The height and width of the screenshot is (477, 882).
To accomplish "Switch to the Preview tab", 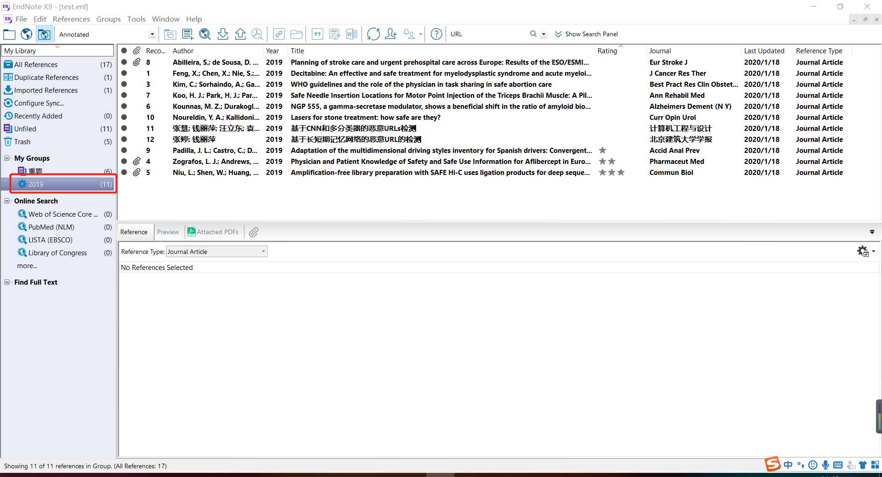I will (x=168, y=232).
